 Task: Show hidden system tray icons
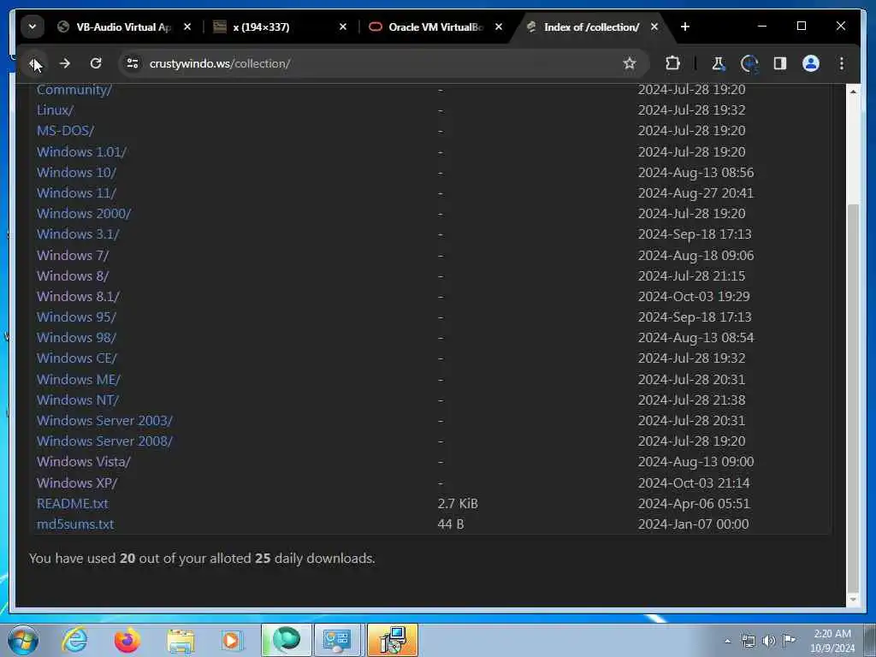pyautogui.click(x=727, y=641)
